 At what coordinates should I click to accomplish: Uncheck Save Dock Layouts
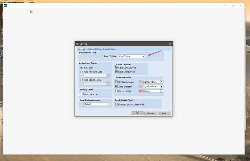116,67
